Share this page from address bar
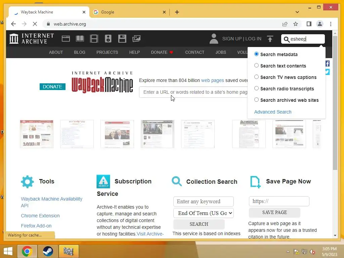 [x=285, y=24]
